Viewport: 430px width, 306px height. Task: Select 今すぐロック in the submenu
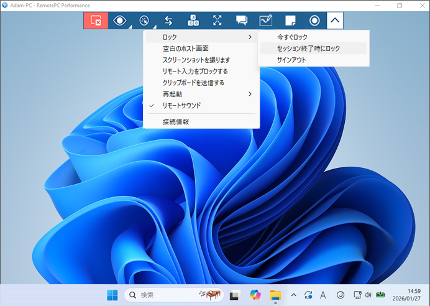pos(313,37)
